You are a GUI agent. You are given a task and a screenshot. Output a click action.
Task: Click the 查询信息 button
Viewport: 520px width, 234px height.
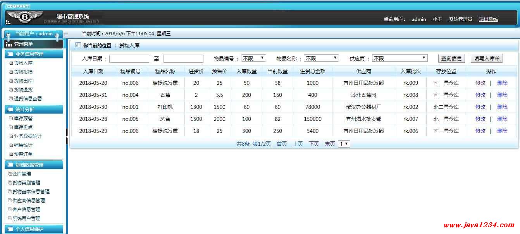tap(451, 58)
